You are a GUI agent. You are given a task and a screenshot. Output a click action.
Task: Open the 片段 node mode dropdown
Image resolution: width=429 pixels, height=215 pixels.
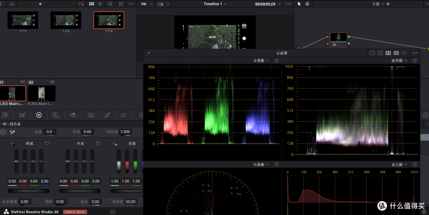(378, 4)
